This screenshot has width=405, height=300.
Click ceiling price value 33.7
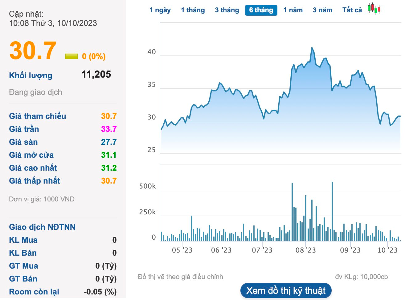(109, 129)
